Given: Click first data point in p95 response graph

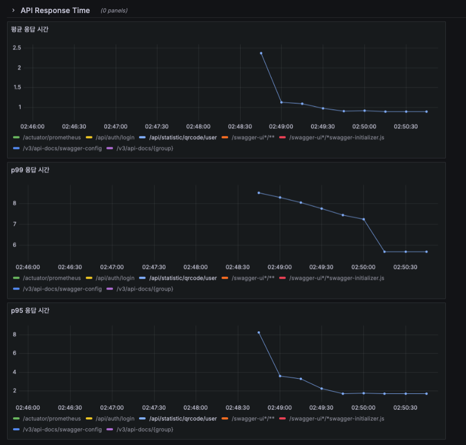Looking at the screenshot, I should click(259, 332).
